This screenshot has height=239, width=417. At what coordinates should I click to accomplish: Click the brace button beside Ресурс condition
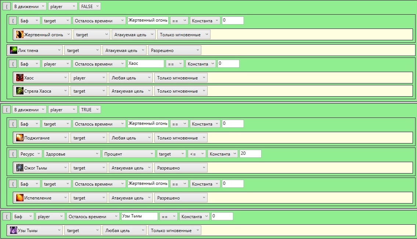13,154
